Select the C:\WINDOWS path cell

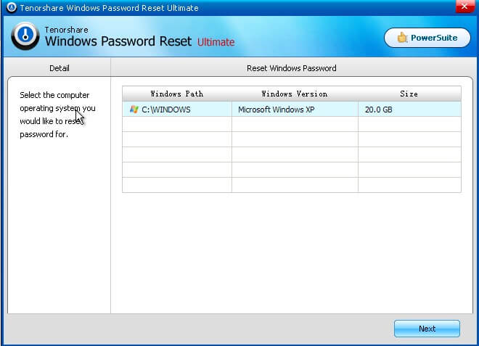coord(177,110)
